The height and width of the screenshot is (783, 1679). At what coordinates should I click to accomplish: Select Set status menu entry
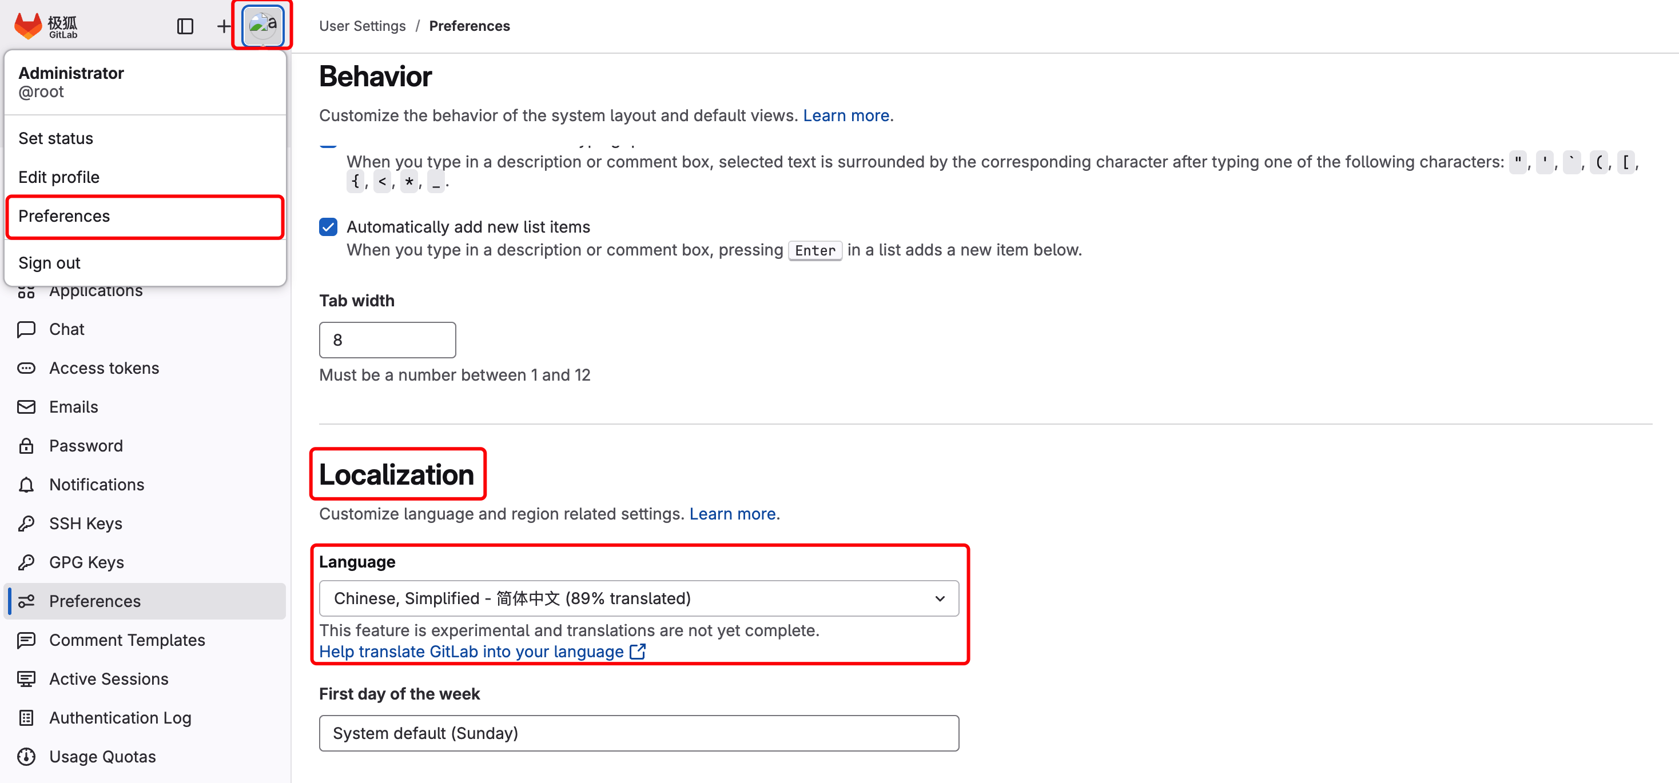[55, 138]
